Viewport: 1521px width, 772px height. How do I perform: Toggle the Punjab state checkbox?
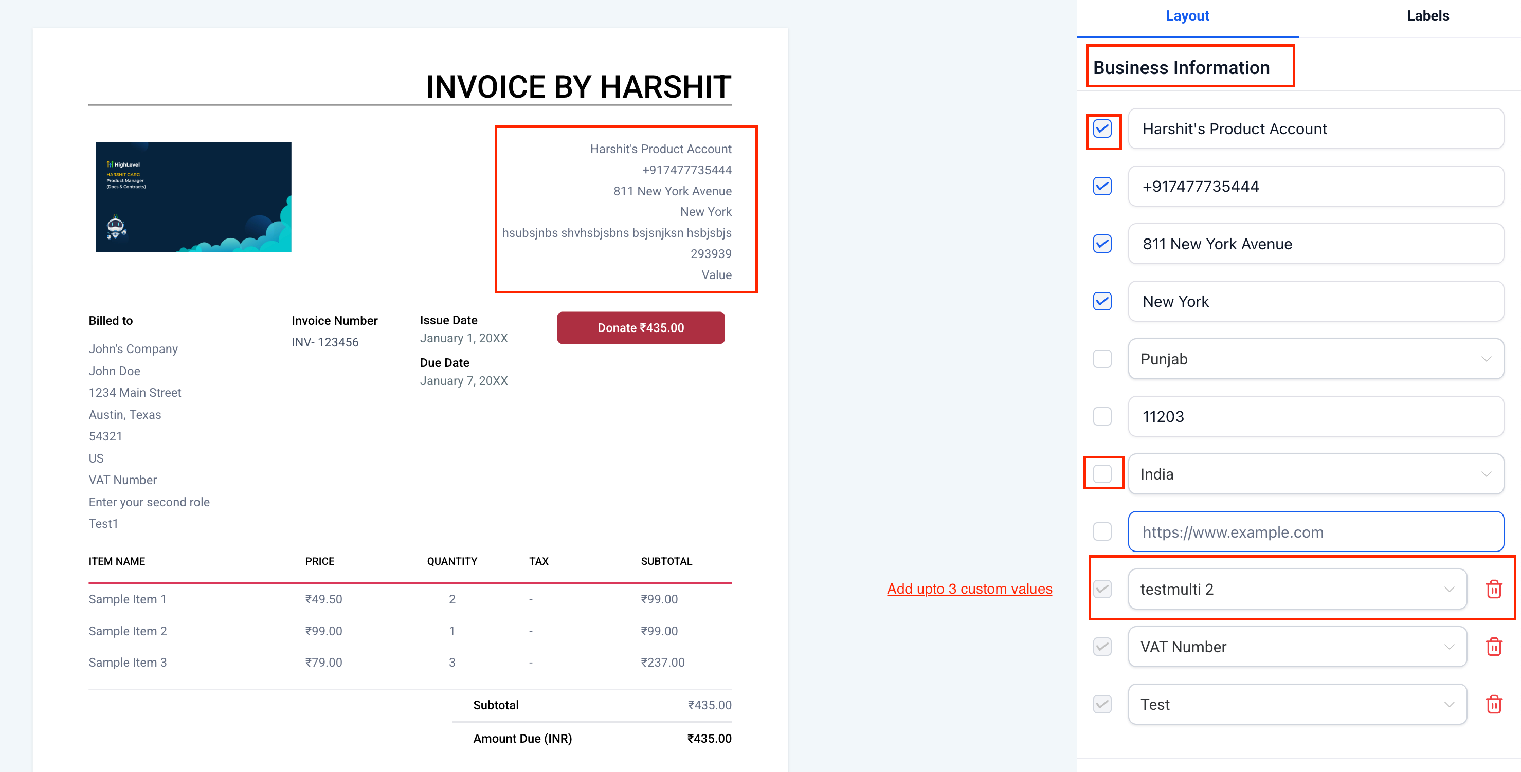pyautogui.click(x=1102, y=359)
